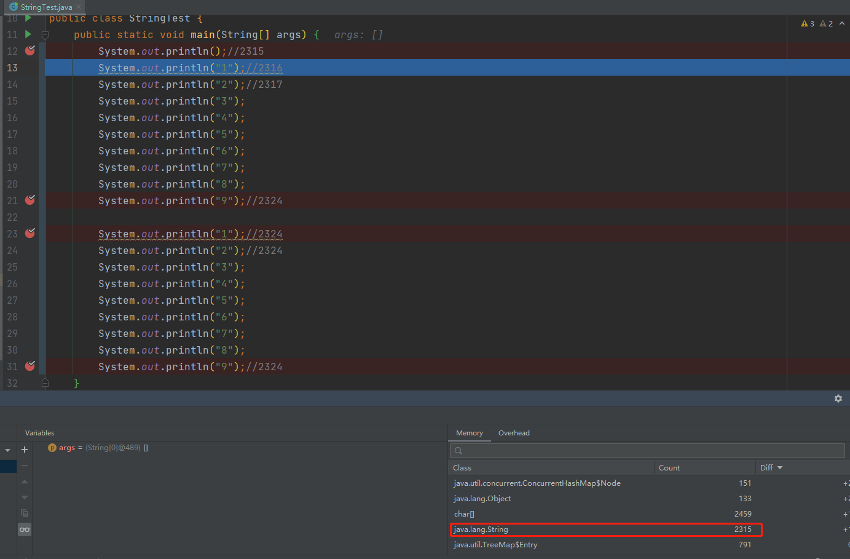This screenshot has width=850, height=559.
Task: Open the frames dropdown arrow left of Variables
Action: pos(7,450)
